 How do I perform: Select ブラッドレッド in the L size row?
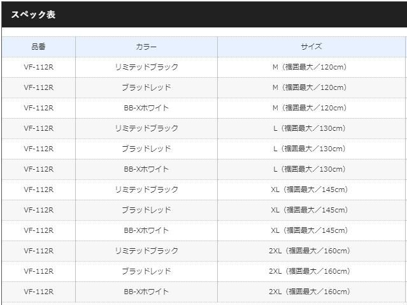point(146,149)
